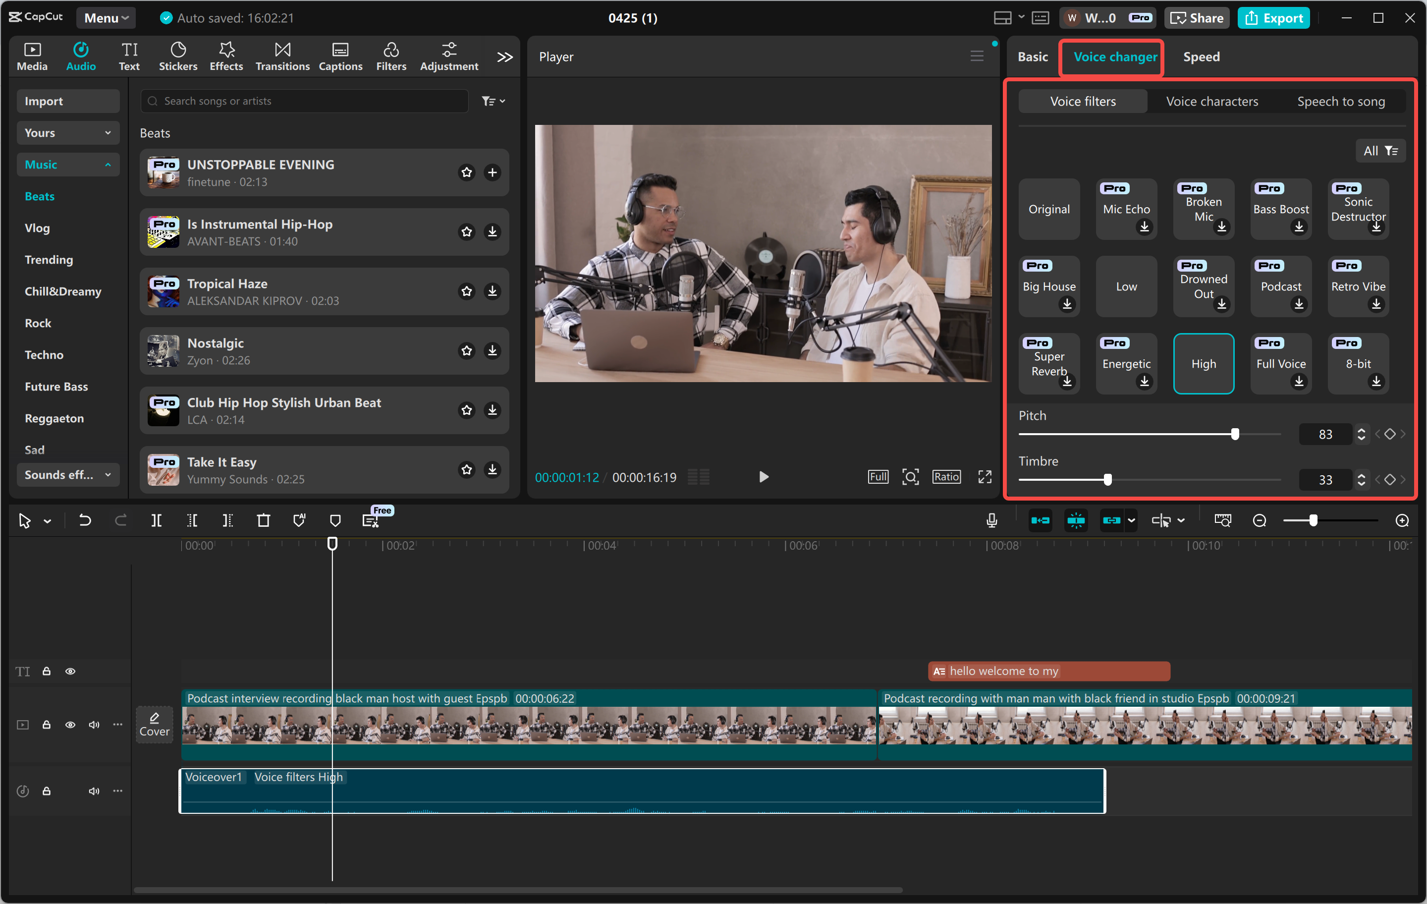Viewport: 1427px width, 904px height.
Task: Click the Import button
Action: click(67, 101)
